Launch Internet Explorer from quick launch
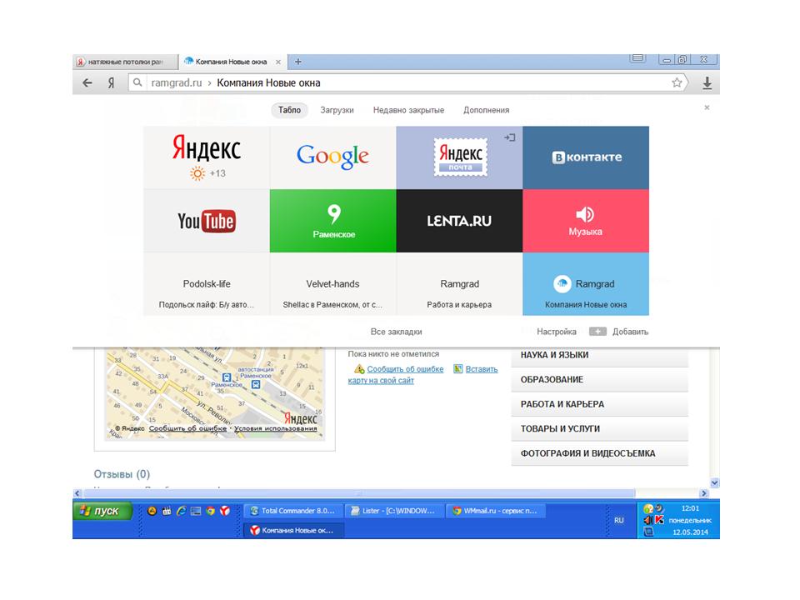This screenshot has height=600, width=800. point(181,511)
